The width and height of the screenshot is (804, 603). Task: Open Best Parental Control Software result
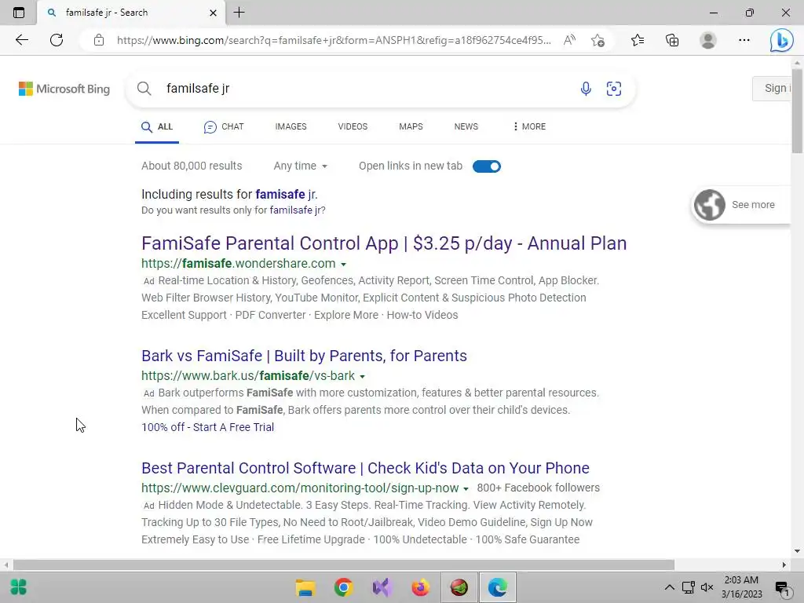(x=365, y=468)
